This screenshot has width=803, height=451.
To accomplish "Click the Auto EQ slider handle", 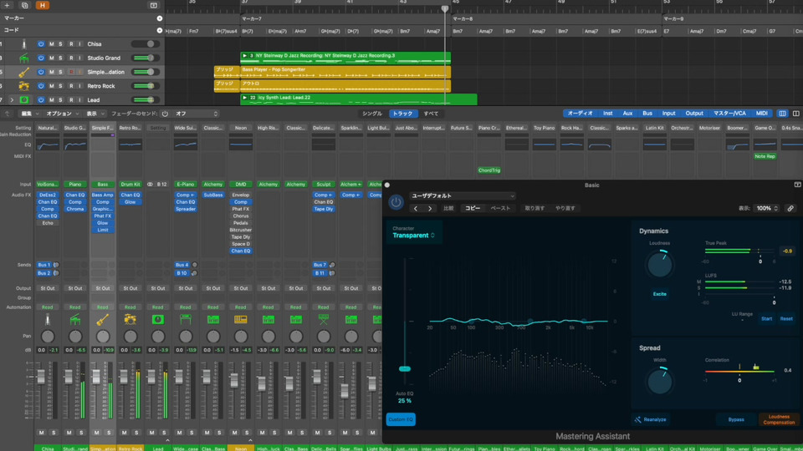I will [x=405, y=368].
